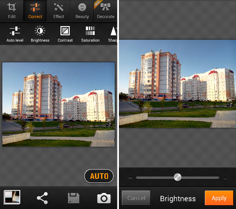Open the Effect magic wand tab

coord(59,11)
